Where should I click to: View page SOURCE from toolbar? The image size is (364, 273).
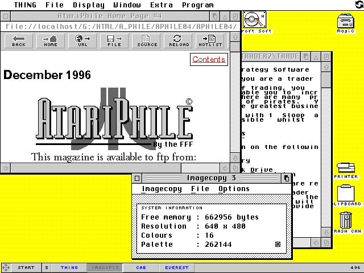147,41
